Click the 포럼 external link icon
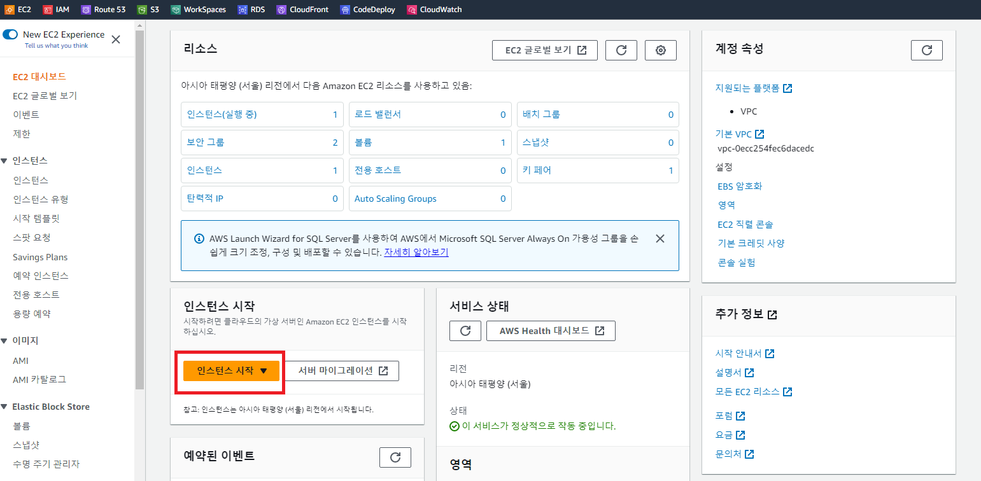This screenshot has width=981, height=481. [x=740, y=415]
